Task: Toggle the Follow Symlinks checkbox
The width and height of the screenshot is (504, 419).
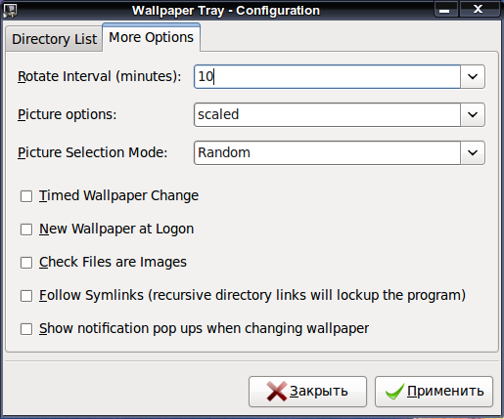Action: pos(26,296)
